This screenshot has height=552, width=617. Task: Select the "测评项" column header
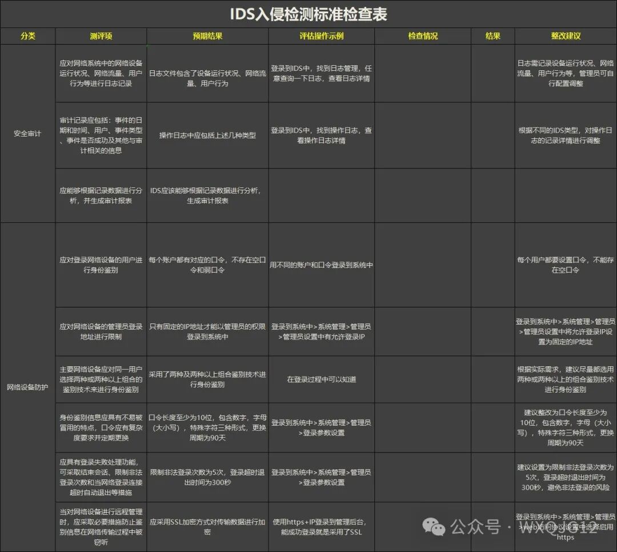tap(101, 36)
